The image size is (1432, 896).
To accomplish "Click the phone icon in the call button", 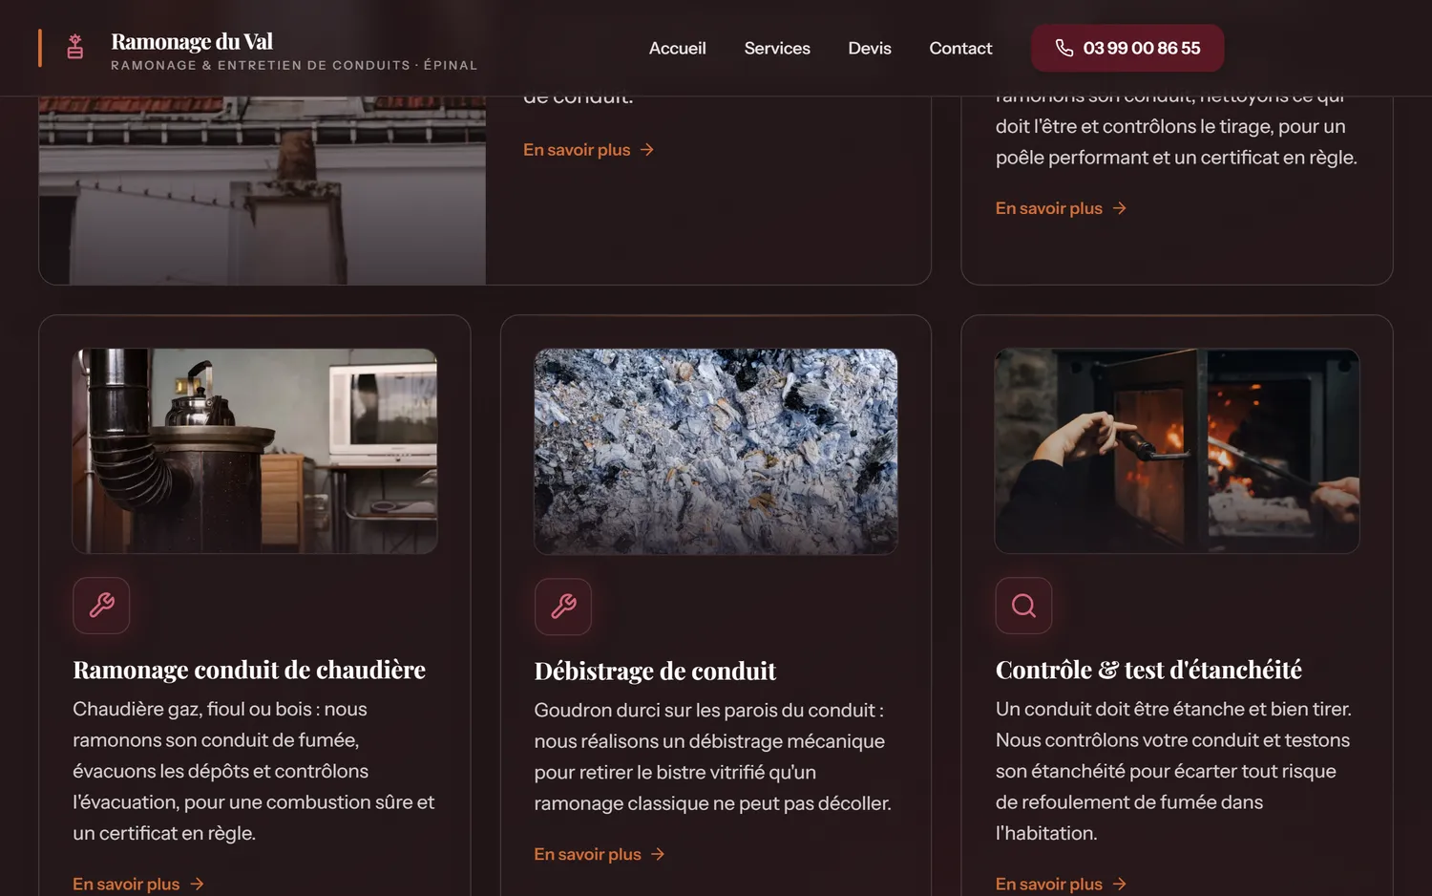I will coord(1064,48).
